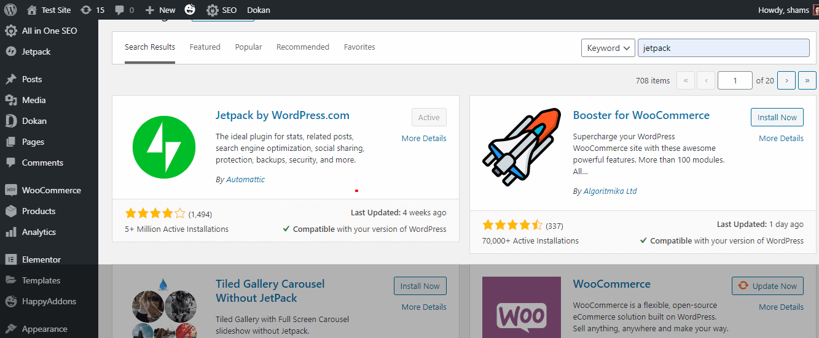Click the Booster for WooCommerce star rating
The image size is (819, 338).
512,225
